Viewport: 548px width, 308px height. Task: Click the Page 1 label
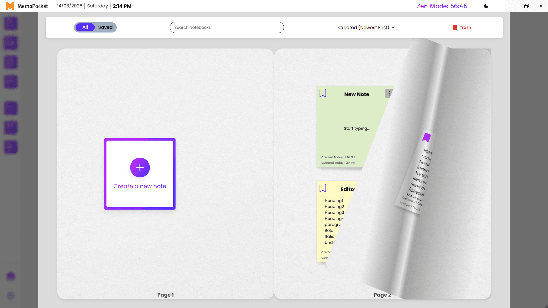pos(166,295)
